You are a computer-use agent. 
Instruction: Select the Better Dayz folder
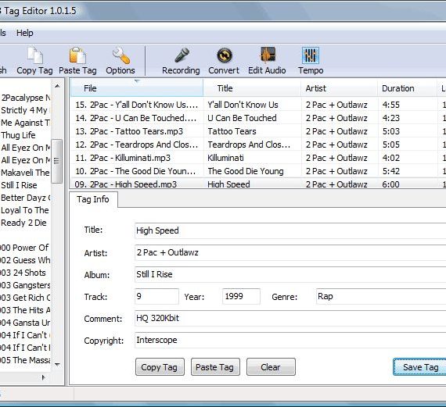[x=26, y=198]
